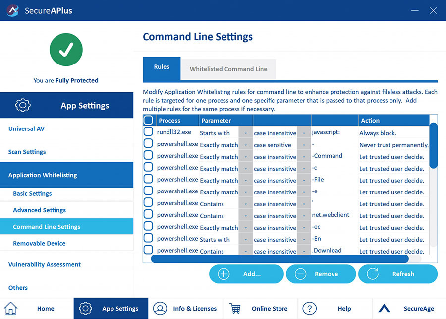Viewport: 446px width, 319px height.
Task: Click the Action column header
Action: point(394,120)
